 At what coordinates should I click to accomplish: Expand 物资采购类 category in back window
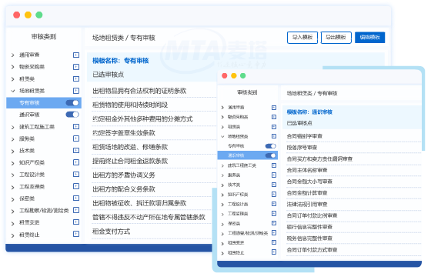click(x=12, y=67)
